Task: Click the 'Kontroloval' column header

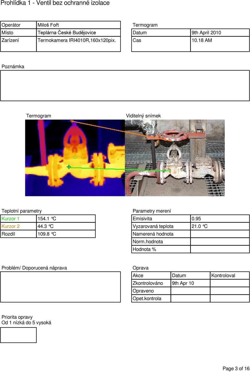Action: (223, 276)
